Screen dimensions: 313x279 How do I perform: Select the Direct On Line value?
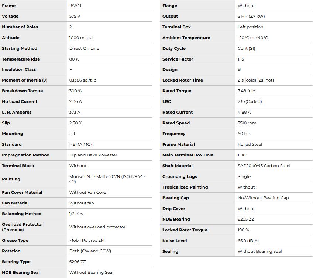tap(84, 48)
